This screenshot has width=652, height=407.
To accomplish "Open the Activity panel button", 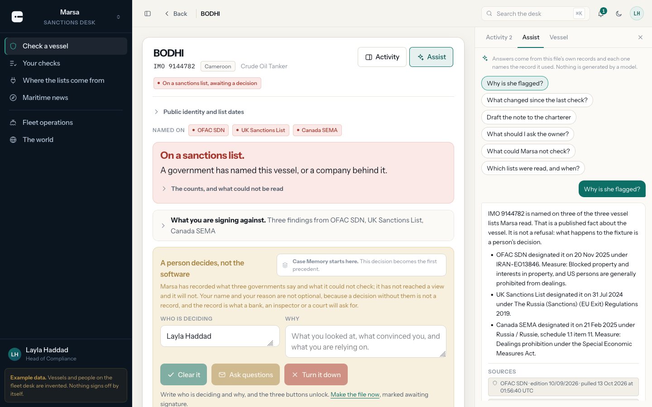I will (382, 57).
